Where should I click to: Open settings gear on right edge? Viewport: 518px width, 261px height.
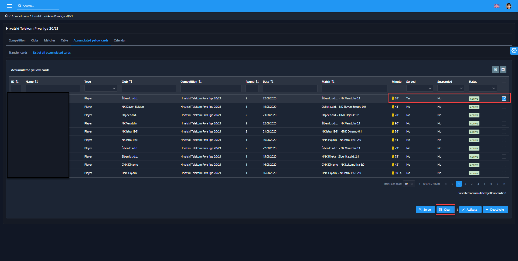514,50
